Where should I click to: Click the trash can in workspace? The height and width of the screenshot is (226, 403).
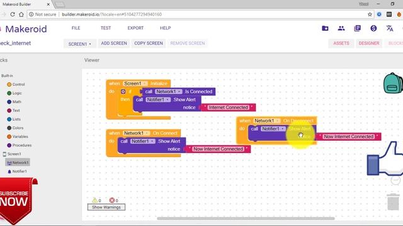pos(393,202)
